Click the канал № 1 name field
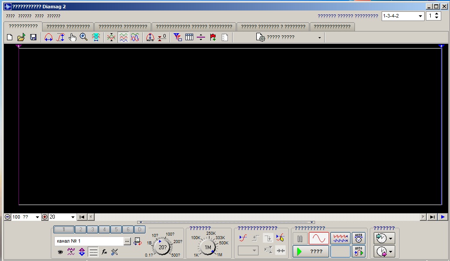This screenshot has height=261, width=450. point(89,241)
